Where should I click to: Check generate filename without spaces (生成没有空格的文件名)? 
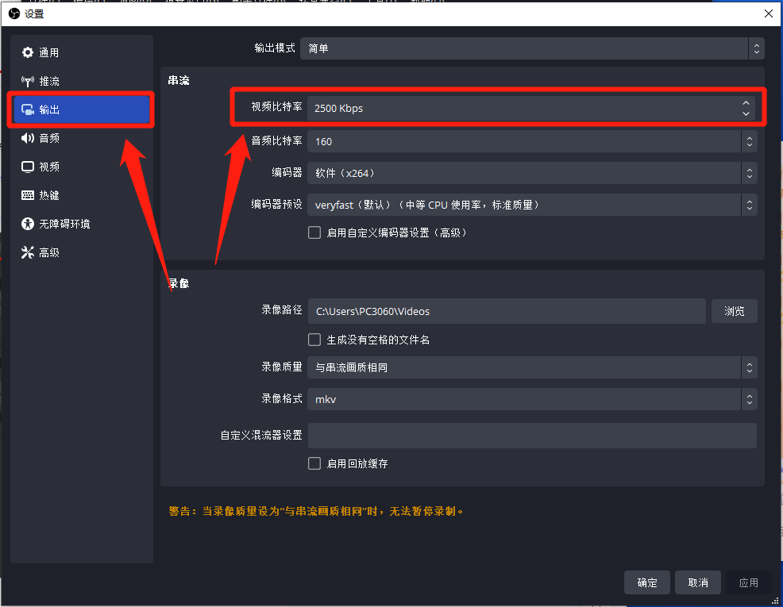point(314,340)
